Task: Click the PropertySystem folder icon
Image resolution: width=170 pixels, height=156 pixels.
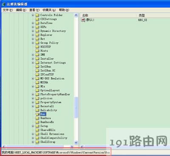Action: point(37,102)
